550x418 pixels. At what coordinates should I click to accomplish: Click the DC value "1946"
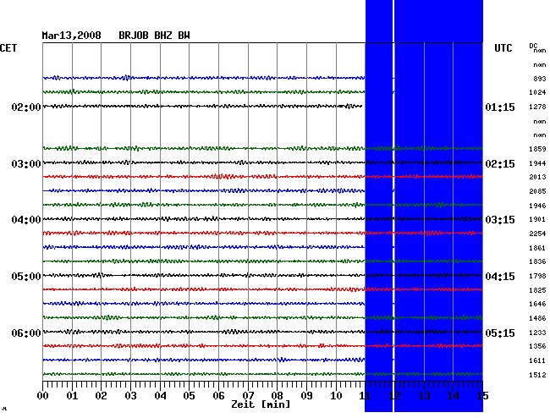537,206
